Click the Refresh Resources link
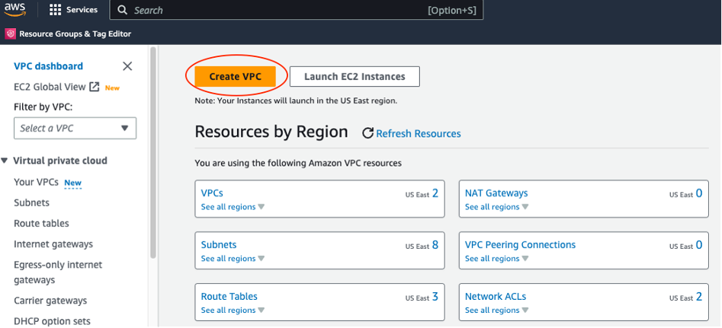The height and width of the screenshot is (328, 722). point(419,134)
